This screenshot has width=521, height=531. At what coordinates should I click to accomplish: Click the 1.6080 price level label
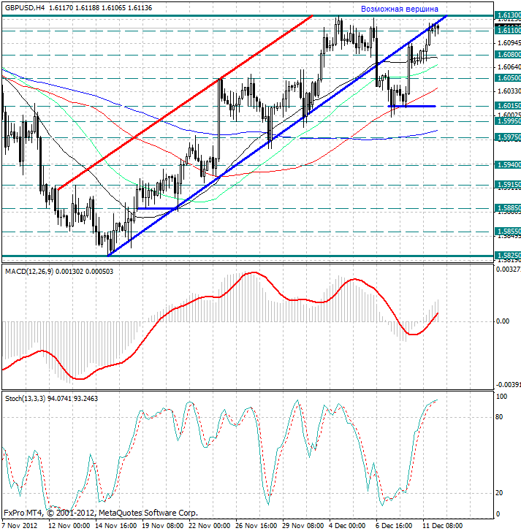(x=508, y=55)
